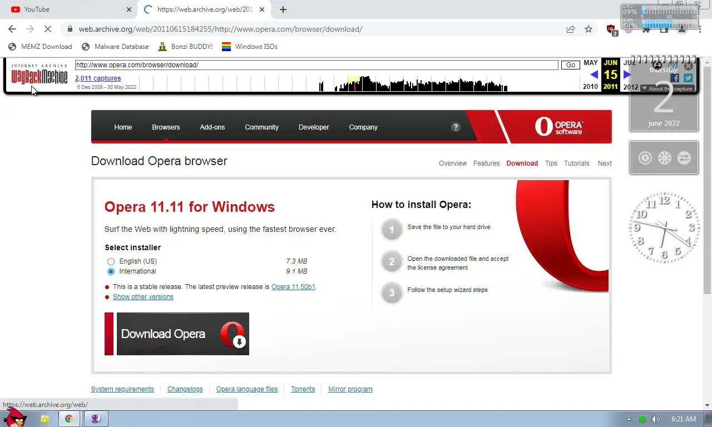Click middle asterisk icon in gadget
This screenshot has width=712, height=427.
665,158
